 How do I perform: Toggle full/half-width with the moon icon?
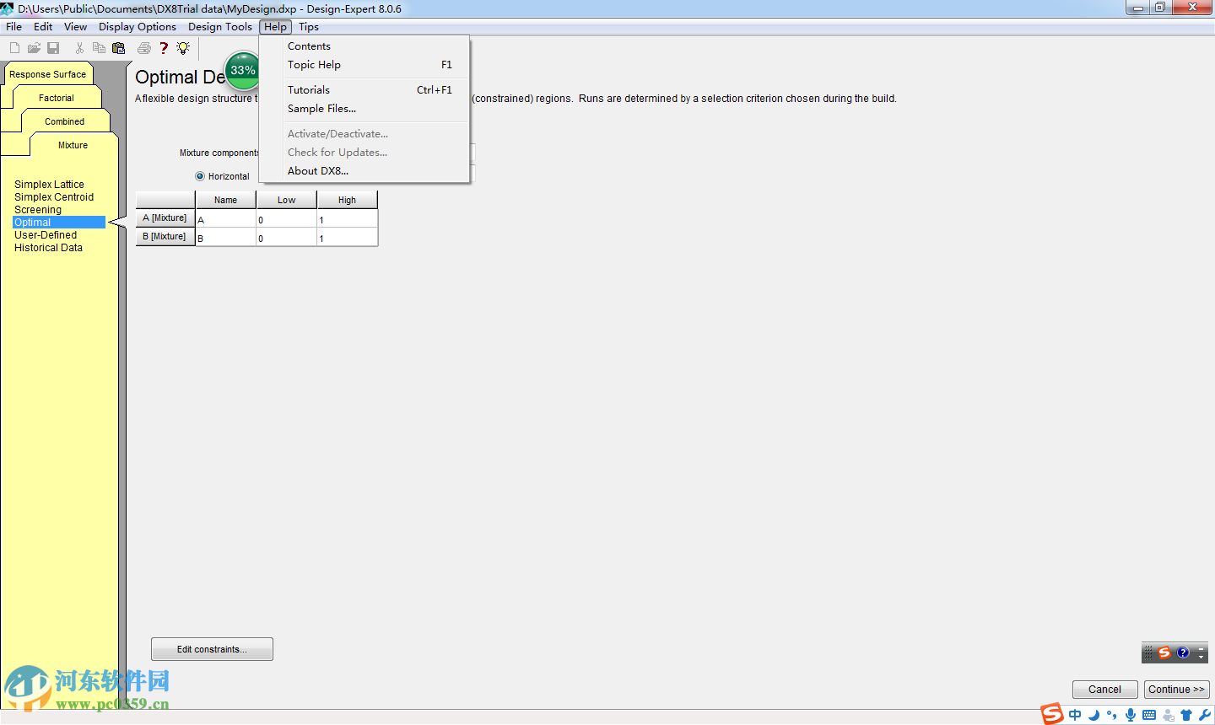(x=1093, y=714)
